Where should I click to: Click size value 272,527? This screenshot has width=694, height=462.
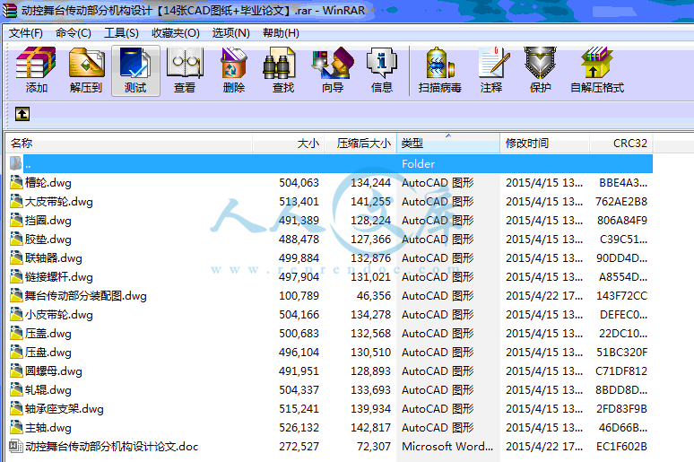click(299, 446)
